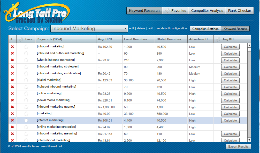Image resolution: width=260 pixels, height=153 pixels.
Task: Click the X column header
Action: point(12,39)
